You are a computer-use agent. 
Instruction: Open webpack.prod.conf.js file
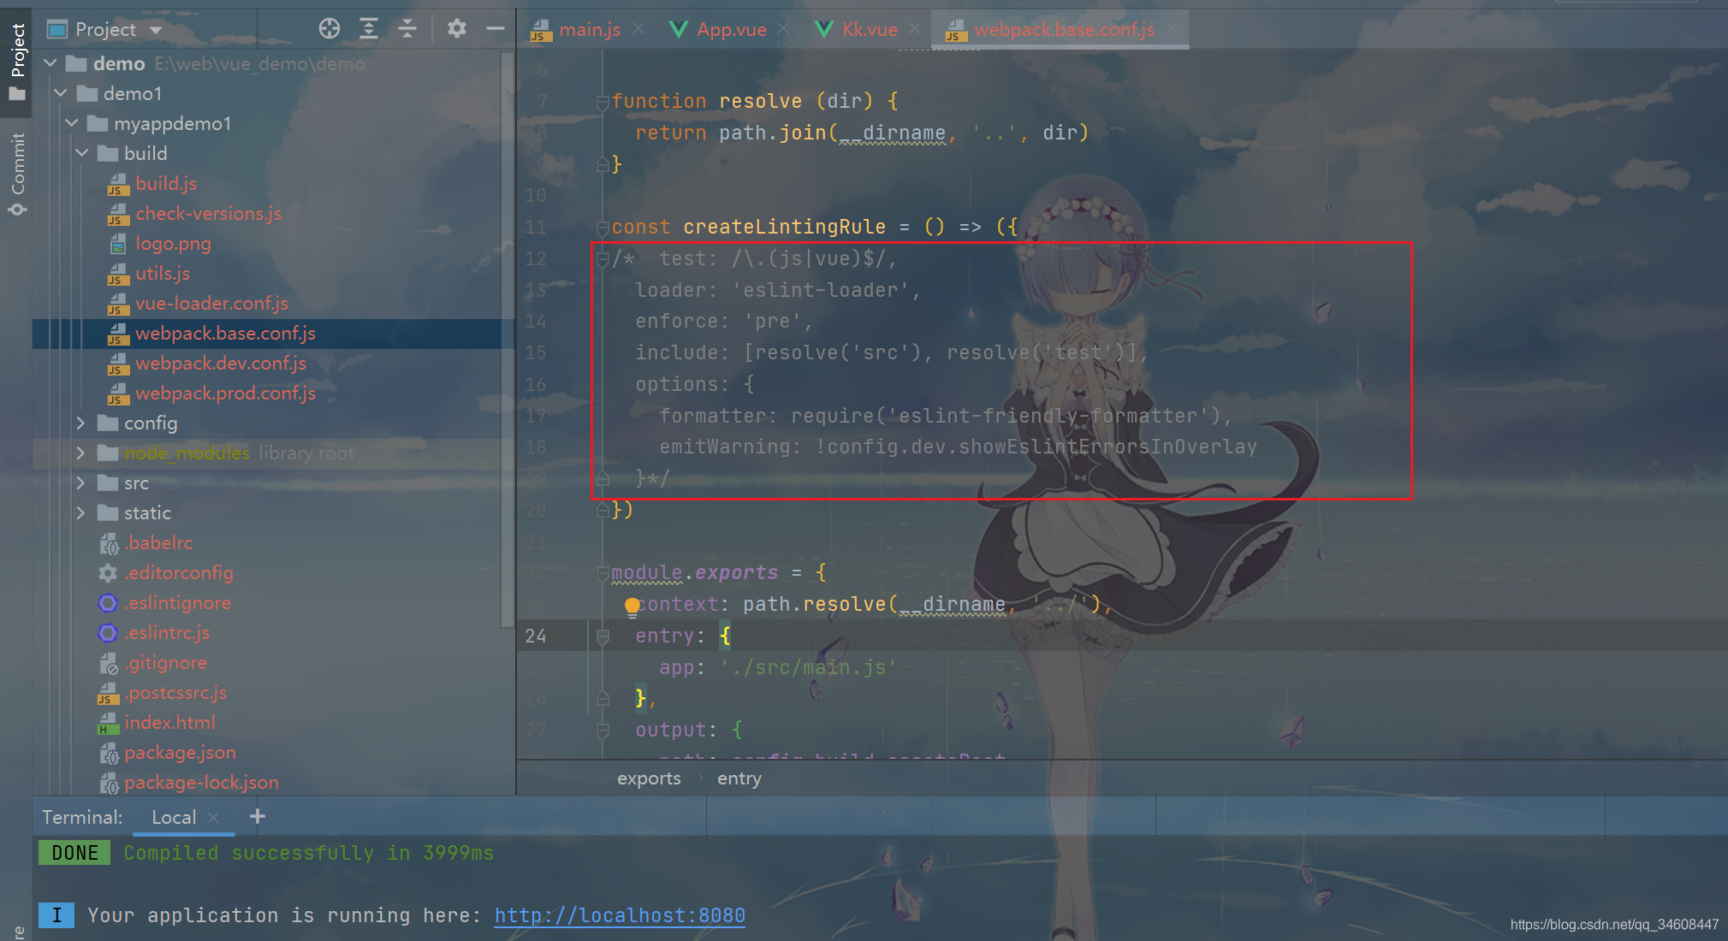[x=225, y=393]
